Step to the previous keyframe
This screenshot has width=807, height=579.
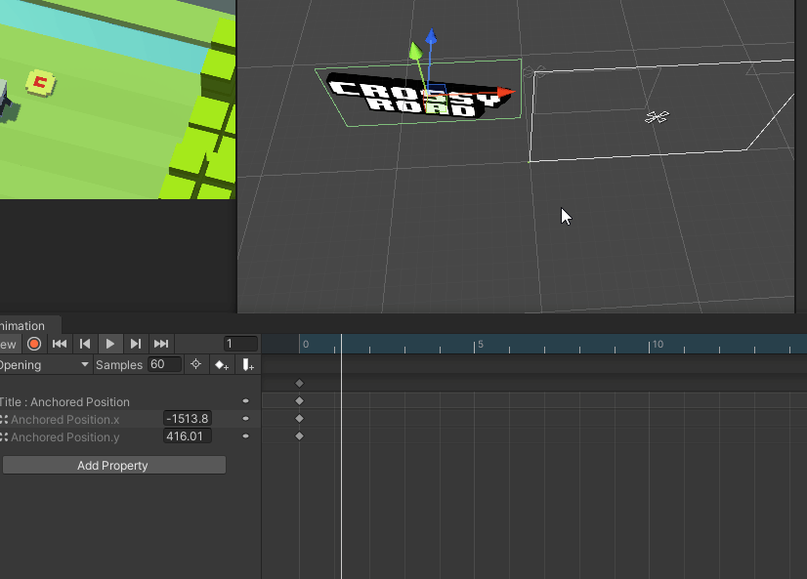pyautogui.click(x=85, y=344)
